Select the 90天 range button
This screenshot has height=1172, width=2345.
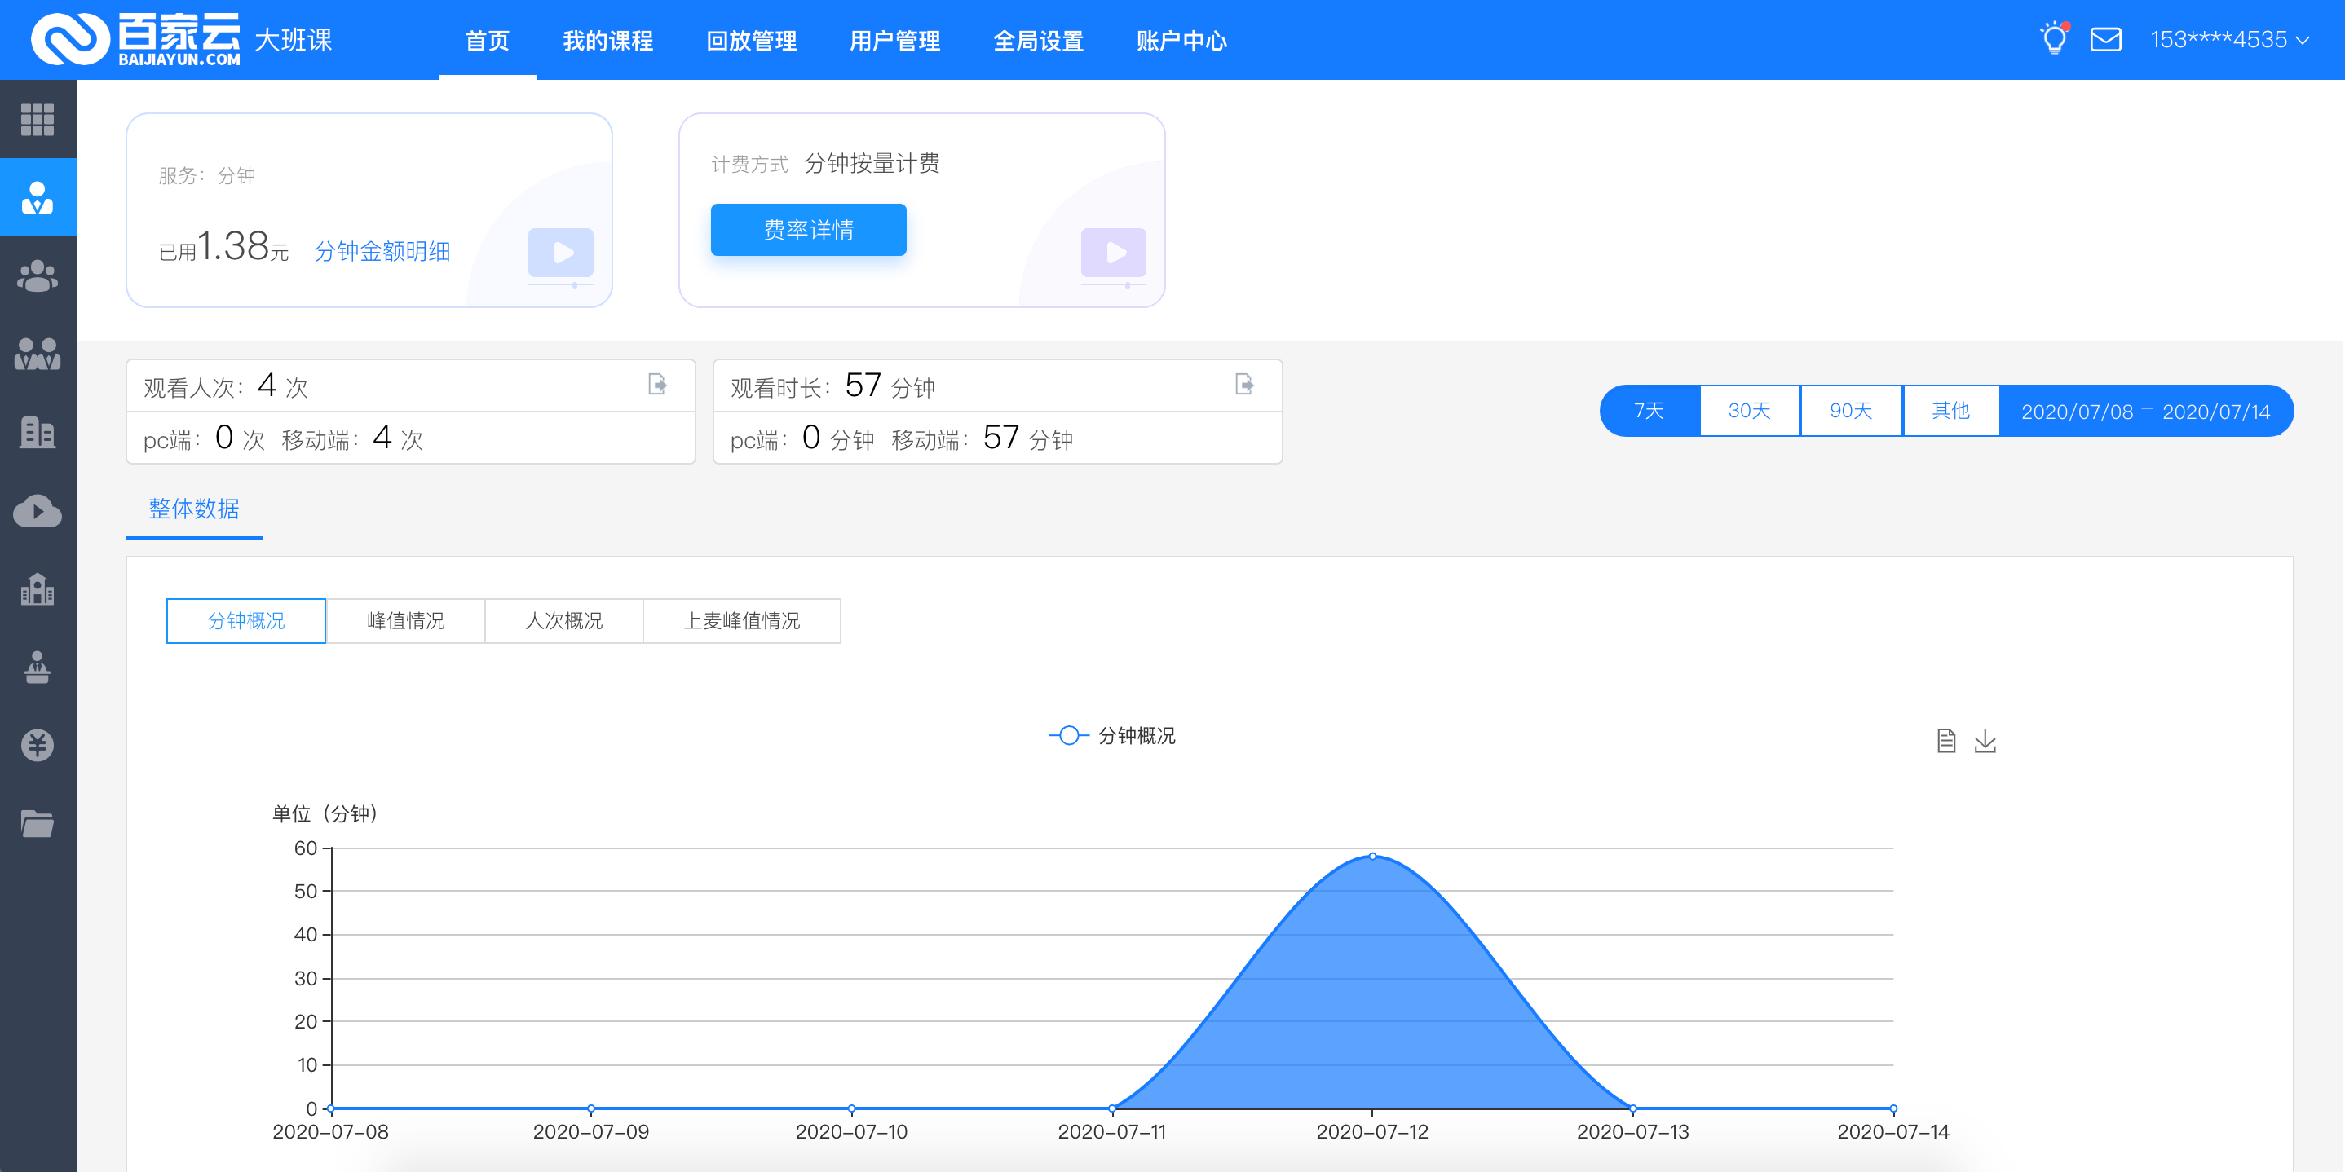tap(1851, 411)
